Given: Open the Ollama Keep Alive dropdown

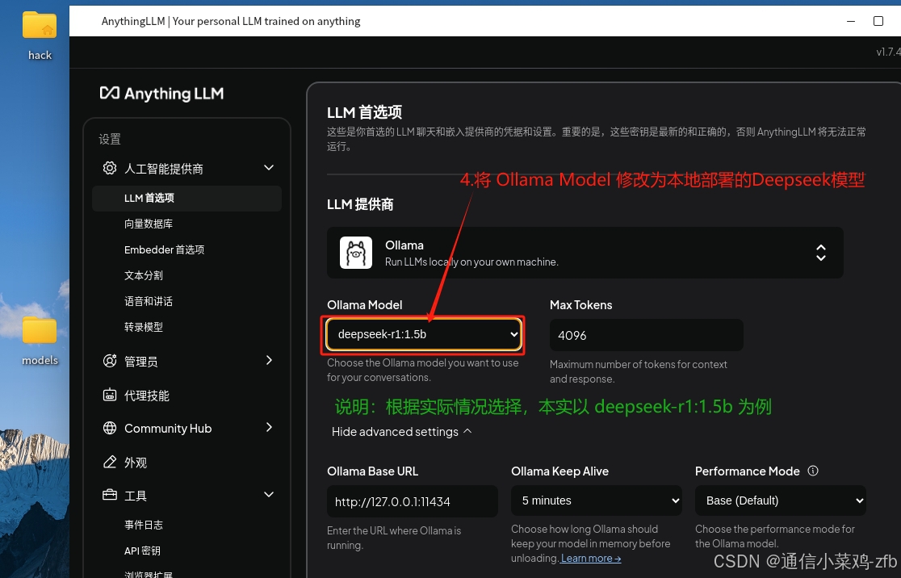Looking at the screenshot, I should pyautogui.click(x=596, y=501).
